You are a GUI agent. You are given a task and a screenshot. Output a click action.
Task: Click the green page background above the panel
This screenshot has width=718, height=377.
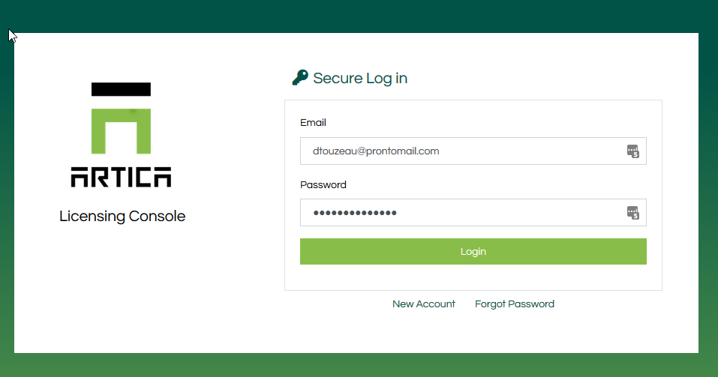coord(359,16)
